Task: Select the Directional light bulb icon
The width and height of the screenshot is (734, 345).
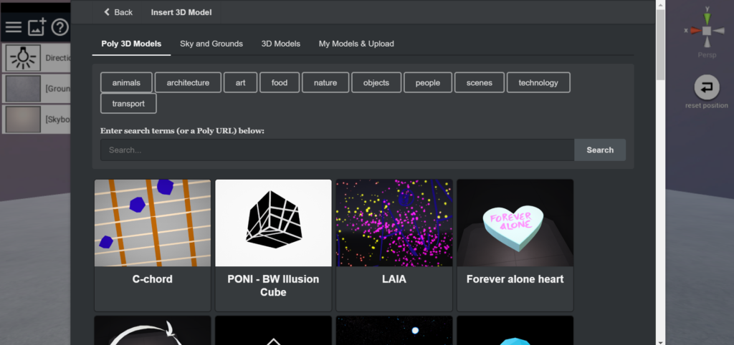Action: coord(23,58)
